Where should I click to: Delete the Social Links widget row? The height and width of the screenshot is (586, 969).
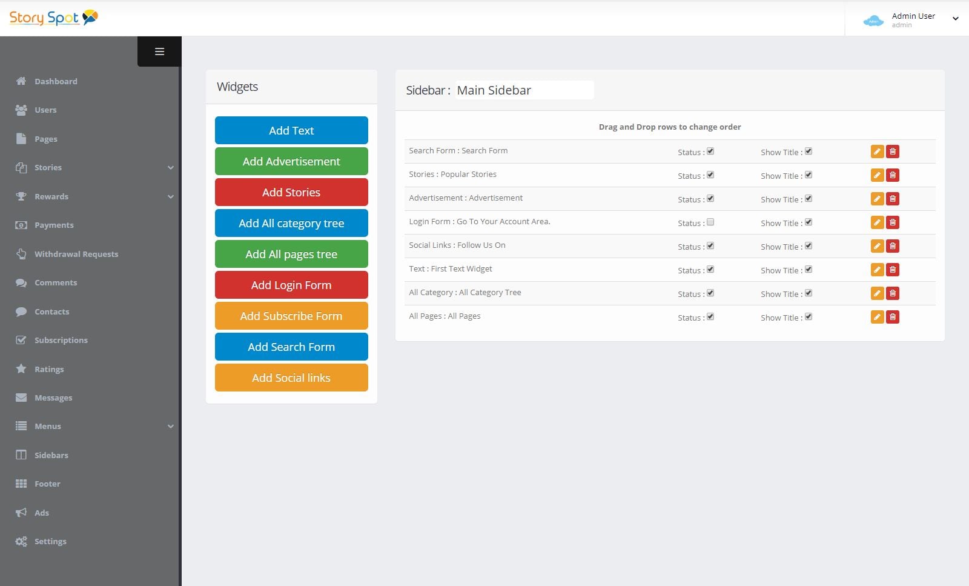tap(893, 246)
